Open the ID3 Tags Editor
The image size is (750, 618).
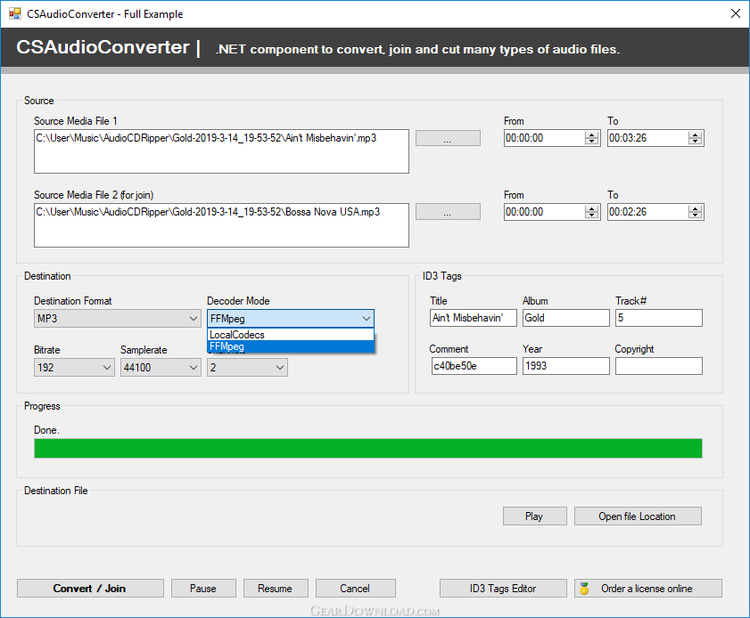(x=503, y=588)
